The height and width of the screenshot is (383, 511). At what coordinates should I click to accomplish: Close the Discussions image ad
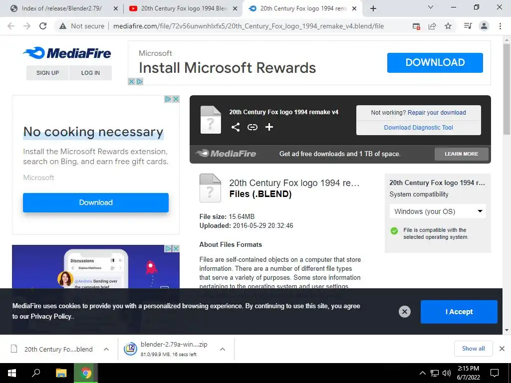click(176, 248)
